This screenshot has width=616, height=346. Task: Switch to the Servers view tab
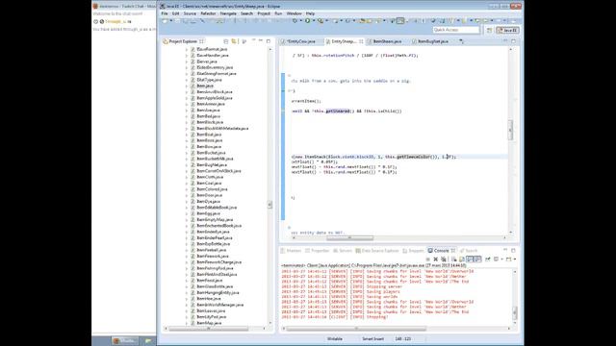[343, 251]
